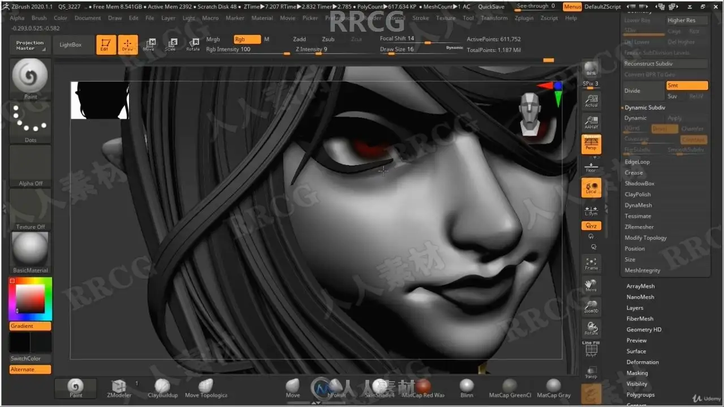The height and width of the screenshot is (407, 724).
Task: Click the Divide button
Action: pos(643,90)
